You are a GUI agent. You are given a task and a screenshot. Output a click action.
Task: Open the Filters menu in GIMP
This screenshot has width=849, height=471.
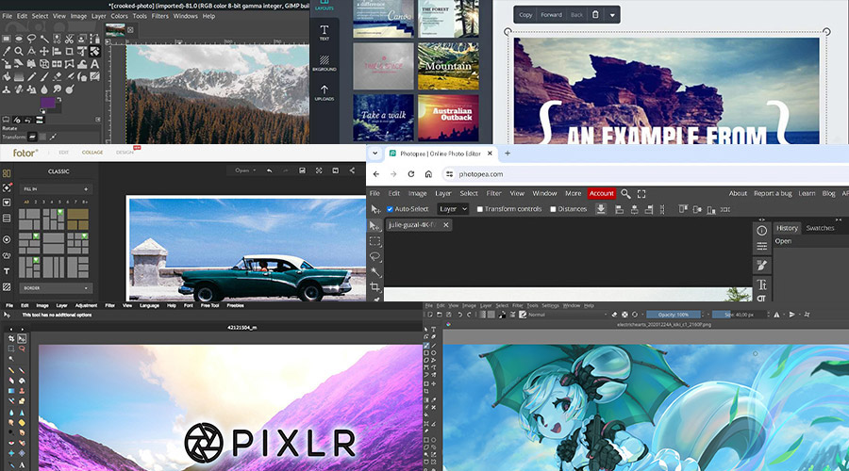coord(158,16)
